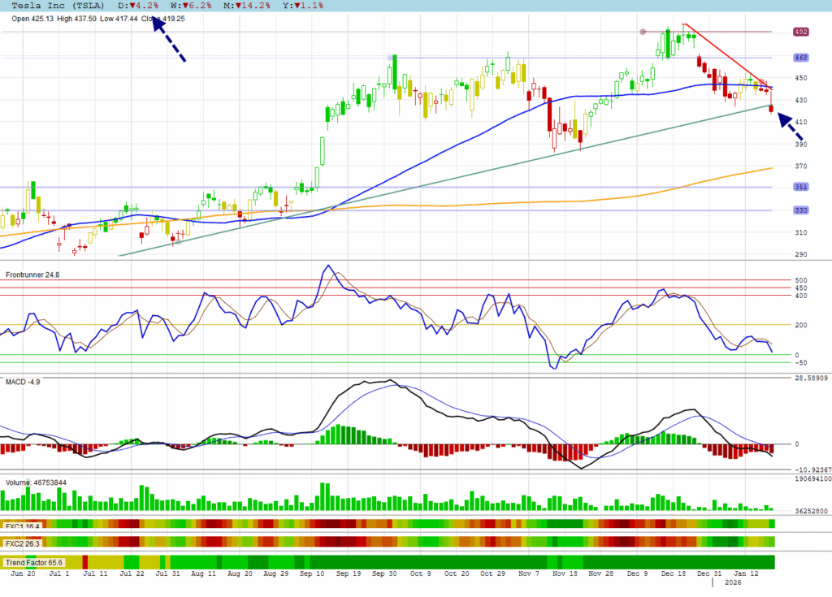The height and width of the screenshot is (597, 832).
Task: Click the 330 price level tag
Action: (x=801, y=210)
